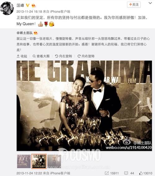
Task: View large image with 查看大图
Action: pos(41,56)
